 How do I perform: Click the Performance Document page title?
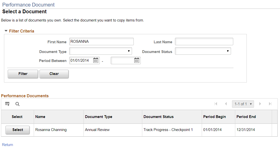point(28,5)
